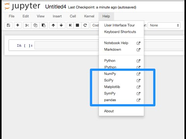Screen dimensions: 186x139
Task: Open SciPy documentation entry
Action: (121, 80)
